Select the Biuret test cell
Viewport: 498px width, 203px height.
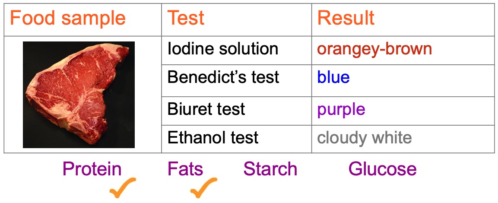tap(206, 109)
